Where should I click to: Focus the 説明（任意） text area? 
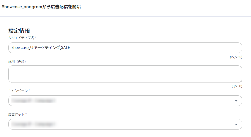[x=125, y=74]
